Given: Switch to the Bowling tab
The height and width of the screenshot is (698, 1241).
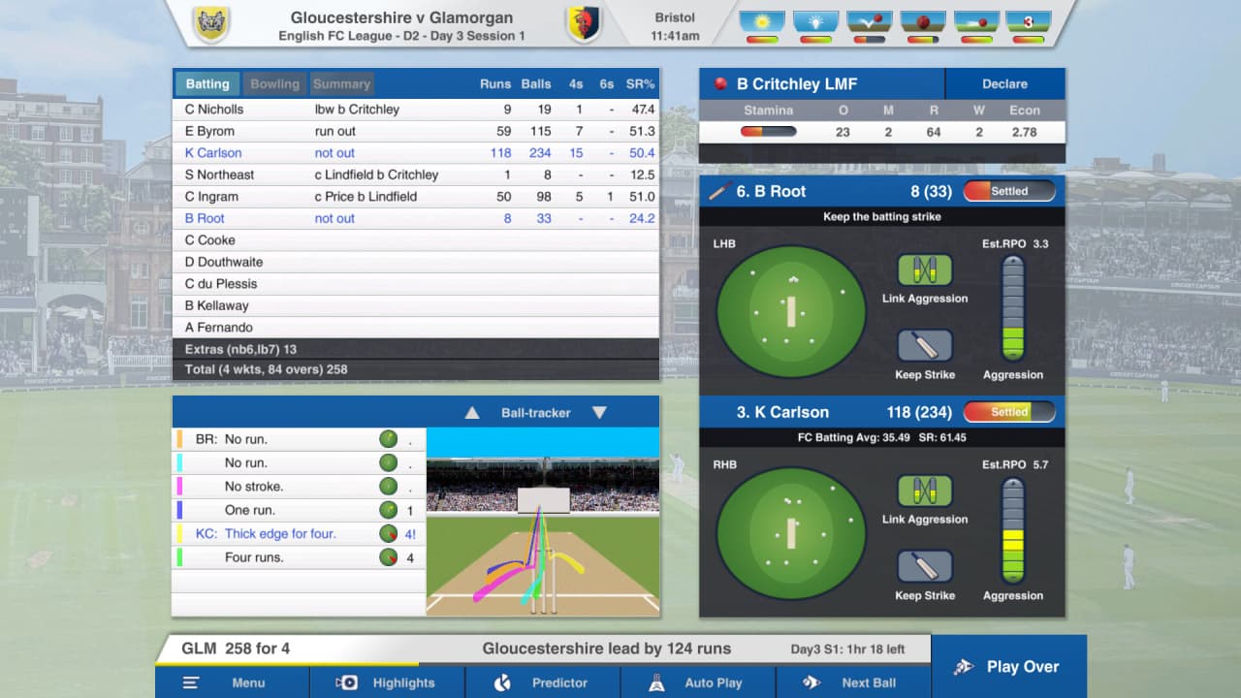Looking at the screenshot, I should (x=275, y=84).
